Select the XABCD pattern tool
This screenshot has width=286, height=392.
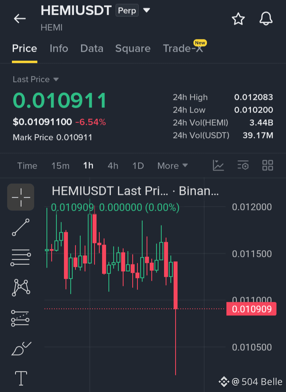point(21,288)
